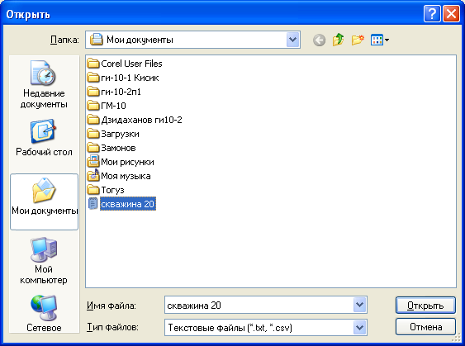Go to Рабочий стол shortcut
Viewport: 465px width, 346px height.
click(44, 138)
